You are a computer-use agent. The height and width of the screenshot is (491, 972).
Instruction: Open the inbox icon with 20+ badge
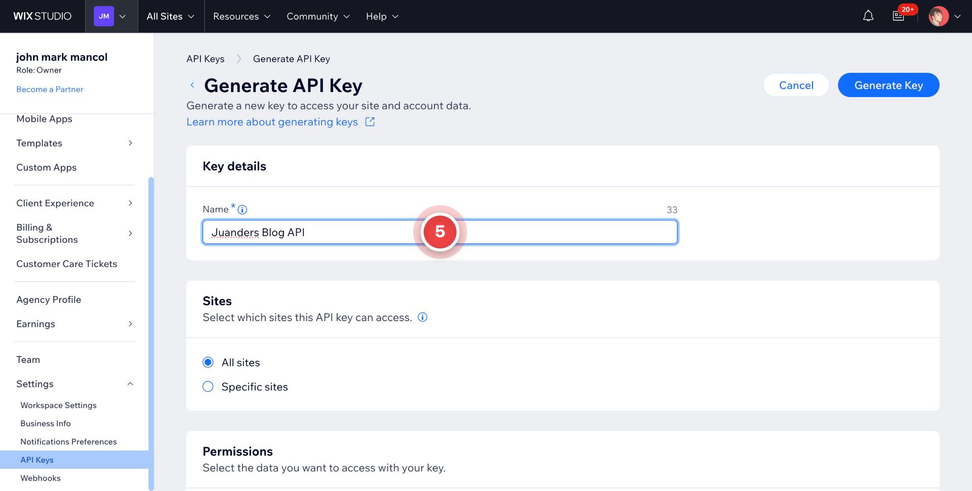899,16
